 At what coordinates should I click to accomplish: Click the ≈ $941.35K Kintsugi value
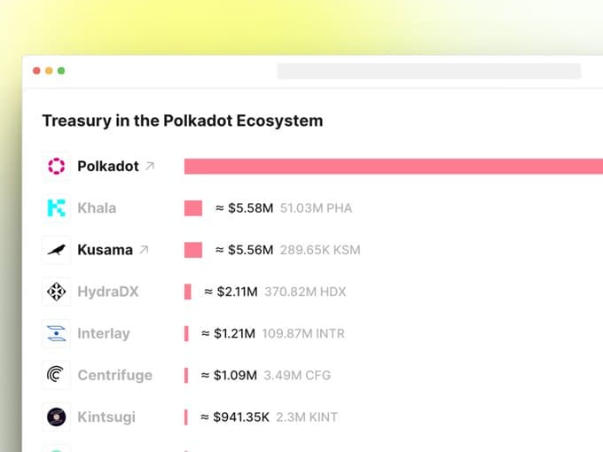coord(234,417)
